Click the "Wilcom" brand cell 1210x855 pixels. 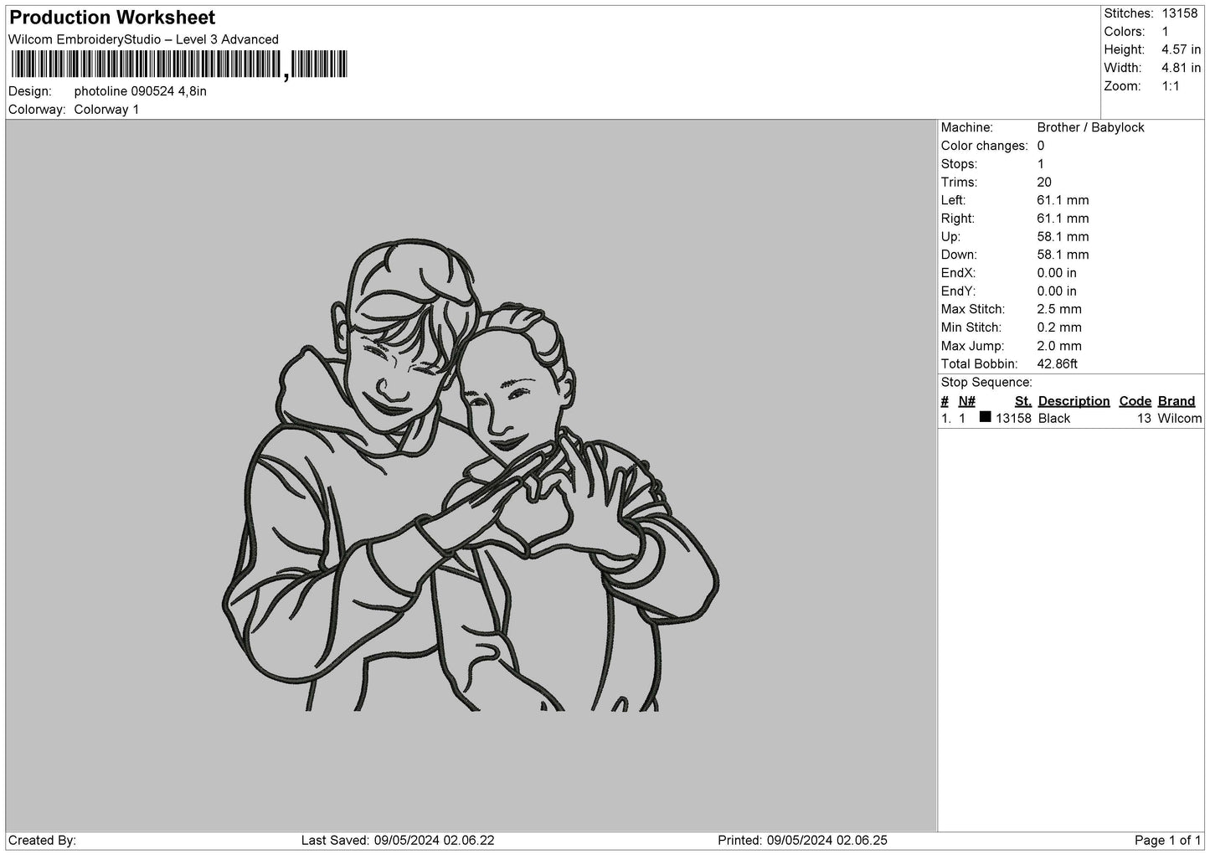(x=1179, y=419)
